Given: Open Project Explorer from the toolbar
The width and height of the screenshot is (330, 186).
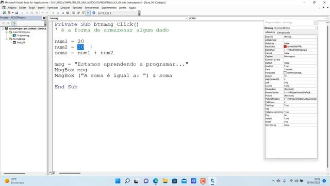Looking at the screenshot, I should coord(73,13).
